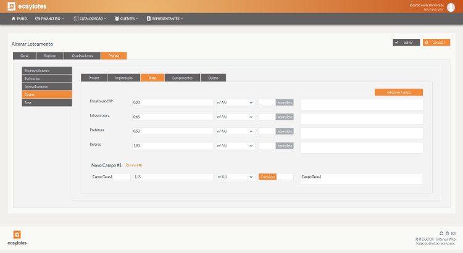Open the Clientes menu

(127, 19)
